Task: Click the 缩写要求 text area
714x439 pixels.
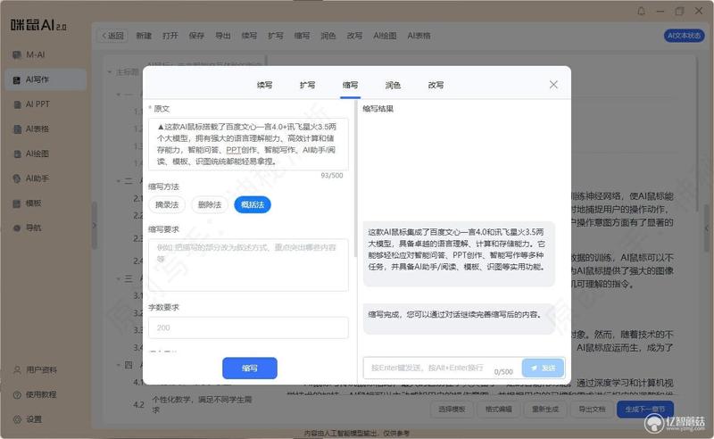Action: [248, 265]
